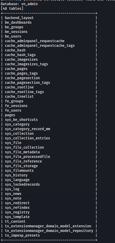Click the be_sessions table entry
The image size is (115, 243).
click(x=16, y=32)
